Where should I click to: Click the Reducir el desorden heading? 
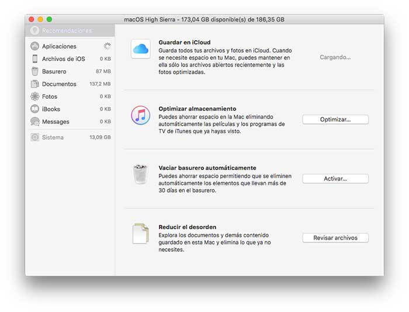coord(188,227)
